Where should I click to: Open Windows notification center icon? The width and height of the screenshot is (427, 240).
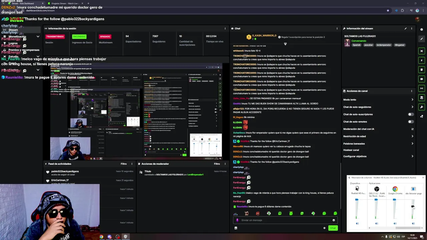(422, 237)
